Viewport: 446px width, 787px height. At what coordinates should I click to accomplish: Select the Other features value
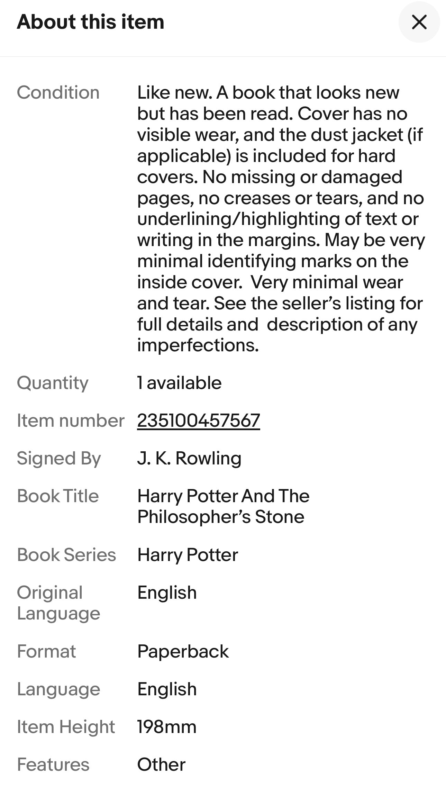tap(161, 765)
